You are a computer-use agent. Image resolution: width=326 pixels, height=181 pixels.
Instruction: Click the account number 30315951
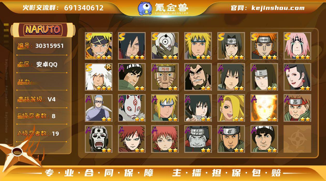[x=49, y=46]
